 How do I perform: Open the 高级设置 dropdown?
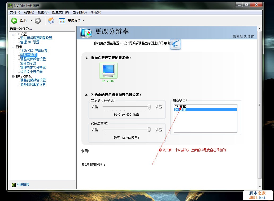tap(83, 21)
